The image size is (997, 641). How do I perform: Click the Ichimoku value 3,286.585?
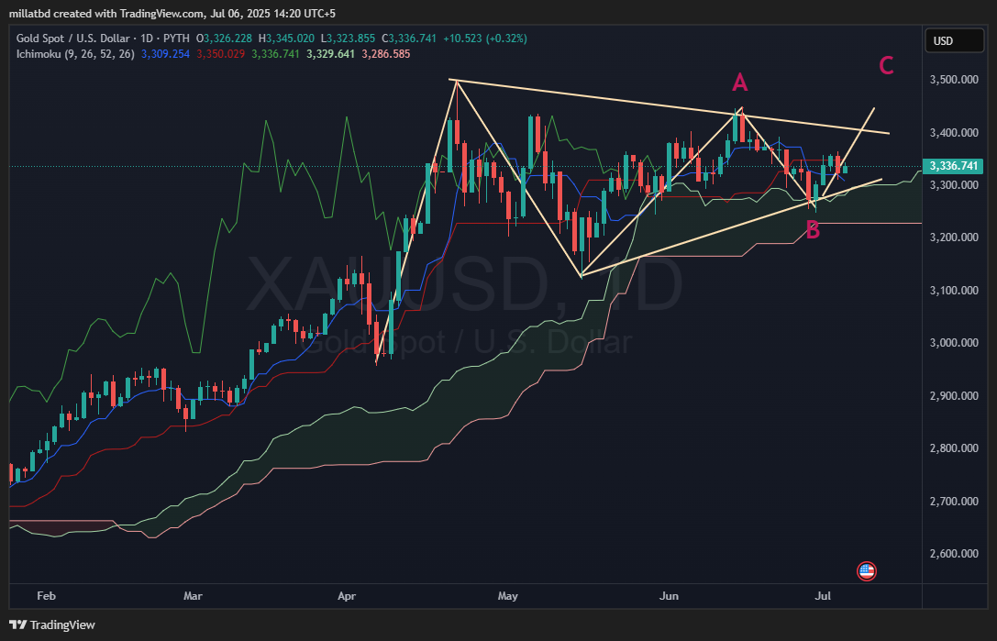386,54
